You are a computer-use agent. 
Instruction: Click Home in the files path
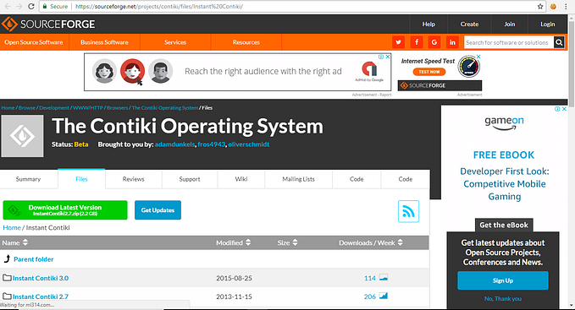tap(12, 228)
